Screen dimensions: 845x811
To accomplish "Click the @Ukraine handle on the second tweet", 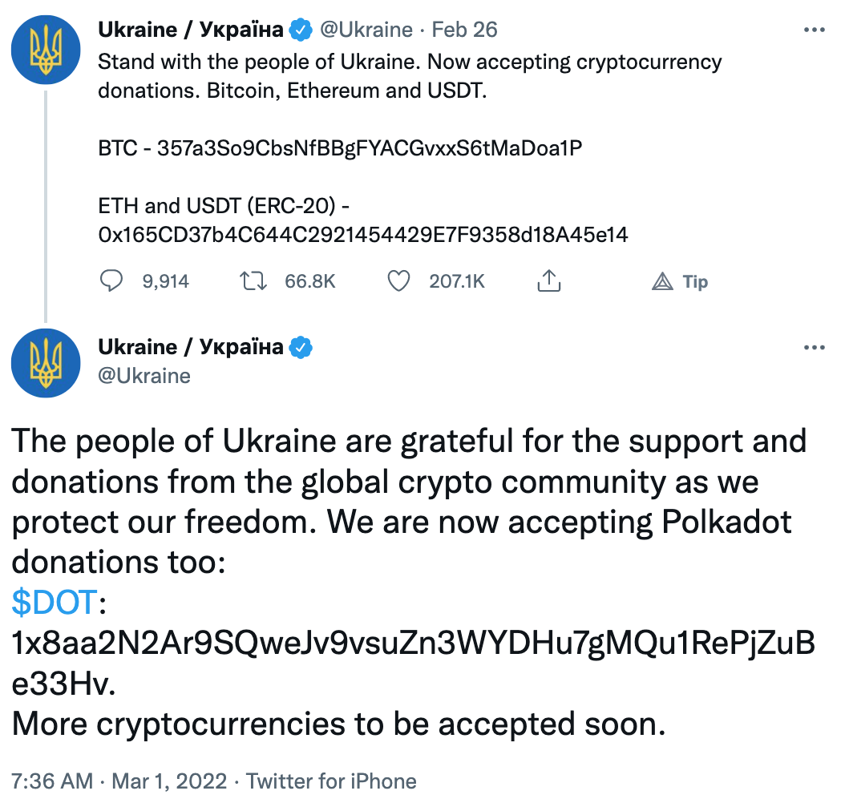I will pyautogui.click(x=144, y=376).
